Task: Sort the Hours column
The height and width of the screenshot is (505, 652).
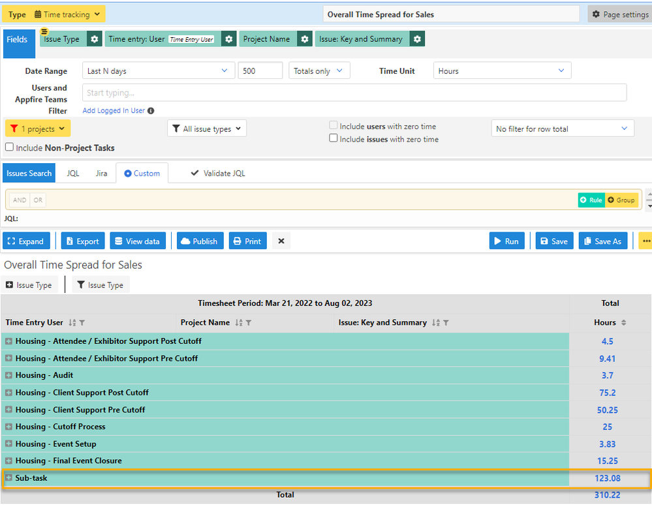Action: coord(624,322)
